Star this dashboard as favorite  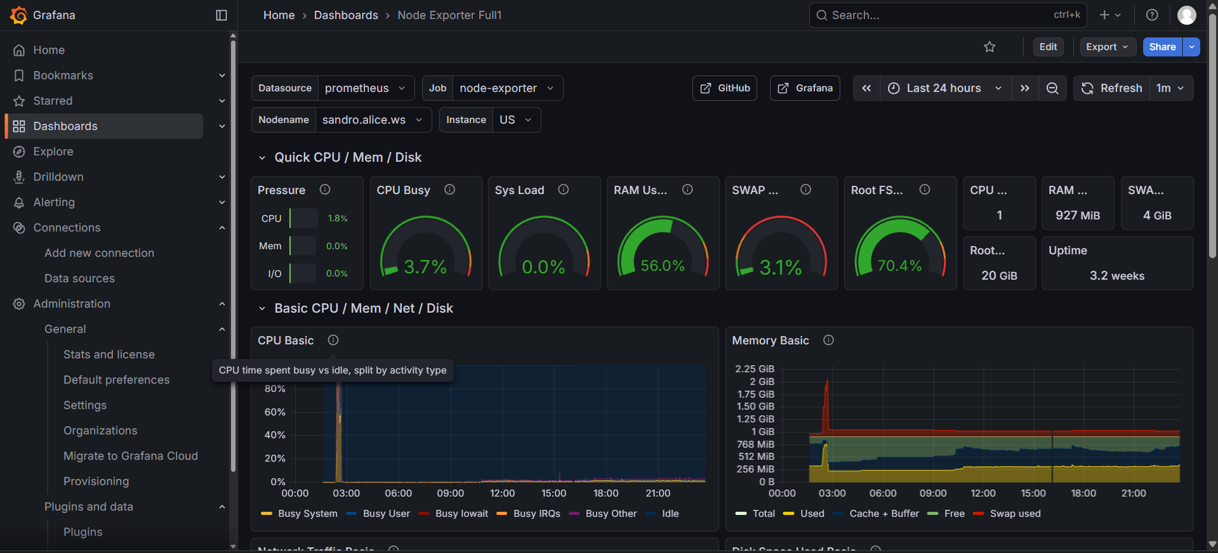point(989,47)
